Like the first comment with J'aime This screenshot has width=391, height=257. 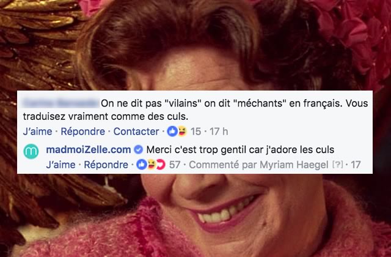(x=38, y=132)
